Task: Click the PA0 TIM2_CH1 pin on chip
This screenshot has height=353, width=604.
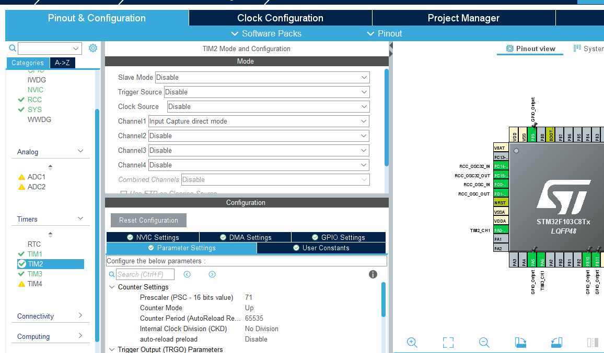Action: [501, 230]
